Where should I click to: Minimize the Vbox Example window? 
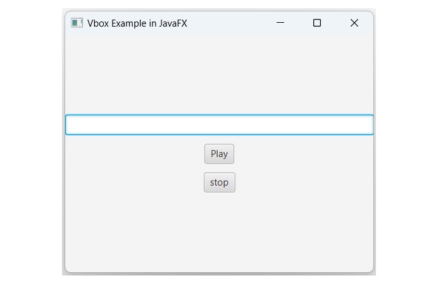(x=280, y=23)
